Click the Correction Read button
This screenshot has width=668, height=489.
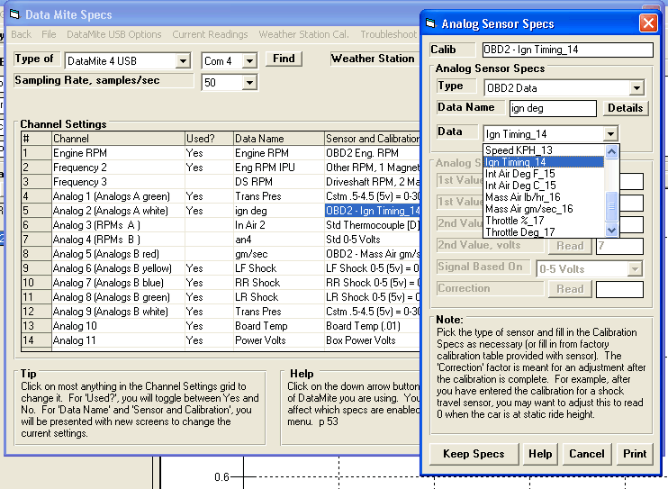click(570, 289)
